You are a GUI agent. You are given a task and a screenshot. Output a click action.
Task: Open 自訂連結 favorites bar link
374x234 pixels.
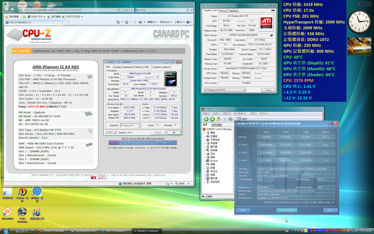coord(54,16)
